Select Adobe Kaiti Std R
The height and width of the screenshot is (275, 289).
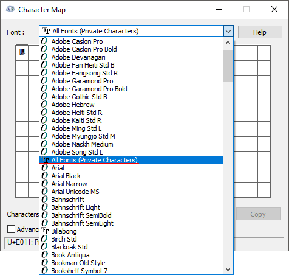(131, 120)
